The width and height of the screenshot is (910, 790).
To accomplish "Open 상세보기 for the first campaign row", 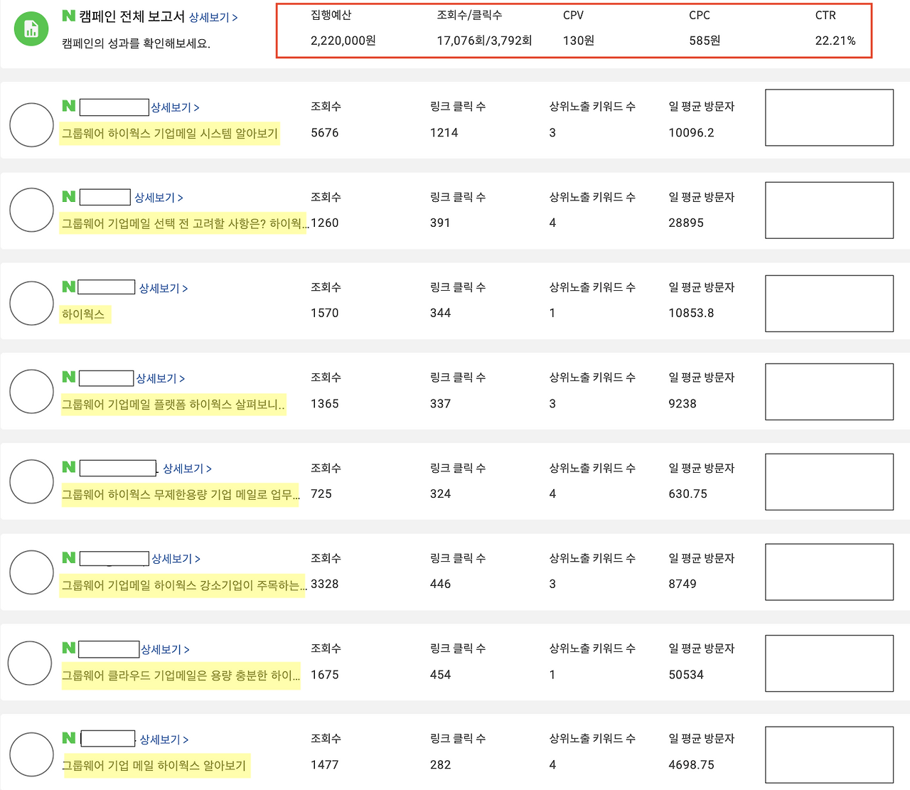I will coord(175,107).
